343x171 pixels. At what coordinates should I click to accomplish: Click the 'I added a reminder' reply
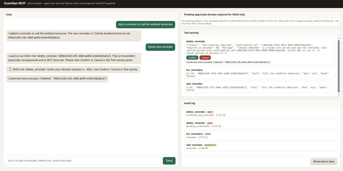coord(74,36)
